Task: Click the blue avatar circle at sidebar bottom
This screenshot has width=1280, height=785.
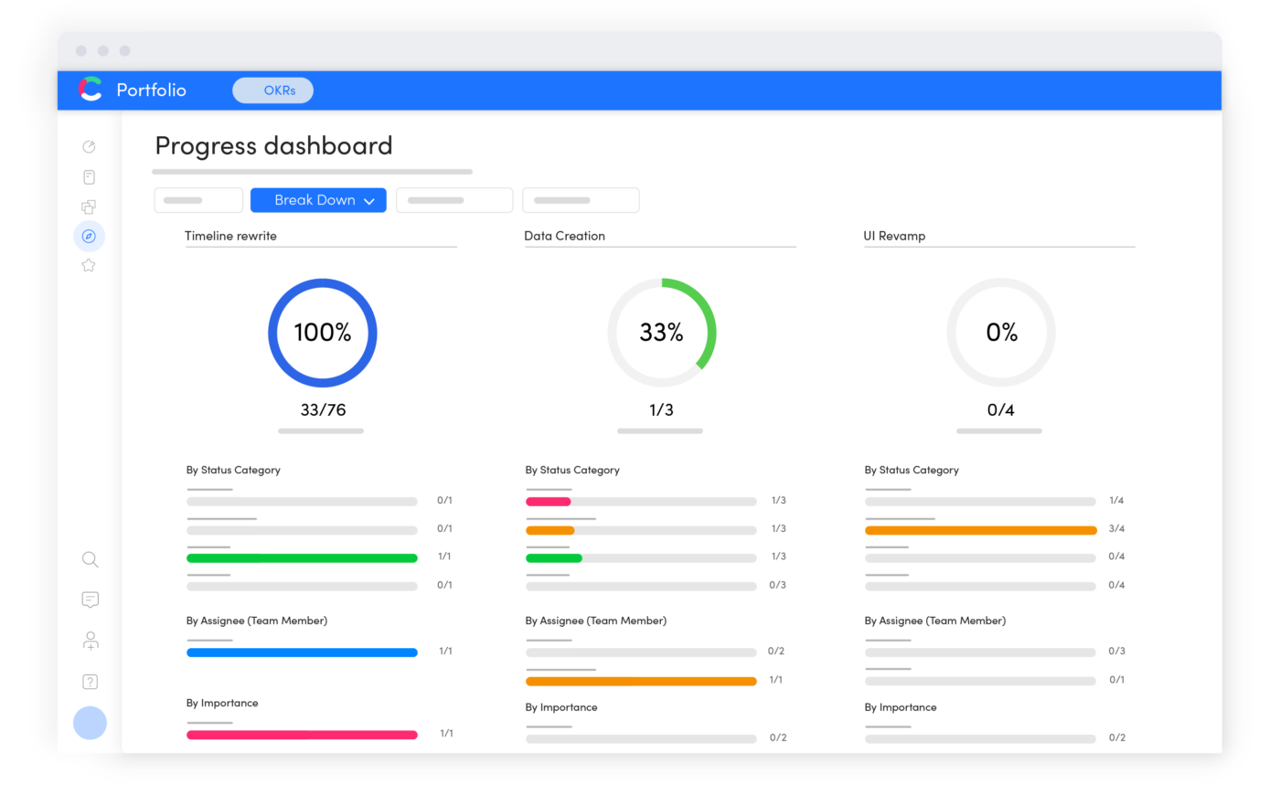Action: click(x=90, y=723)
